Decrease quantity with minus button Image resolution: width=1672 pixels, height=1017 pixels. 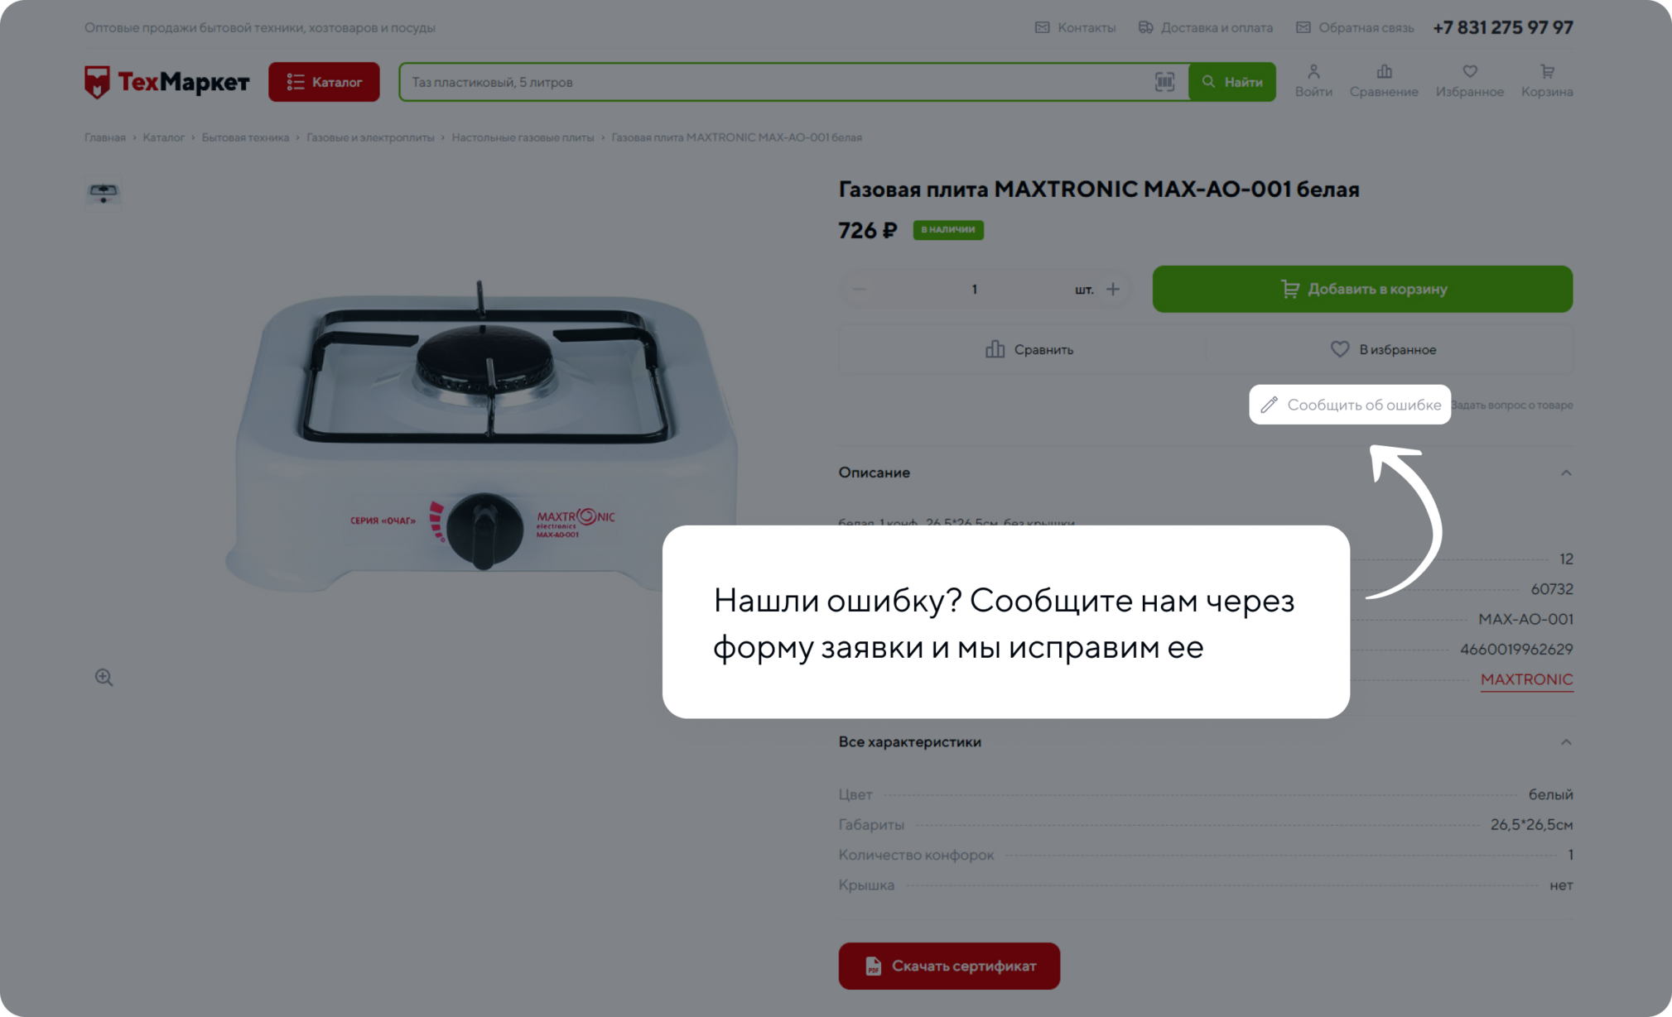click(x=859, y=289)
